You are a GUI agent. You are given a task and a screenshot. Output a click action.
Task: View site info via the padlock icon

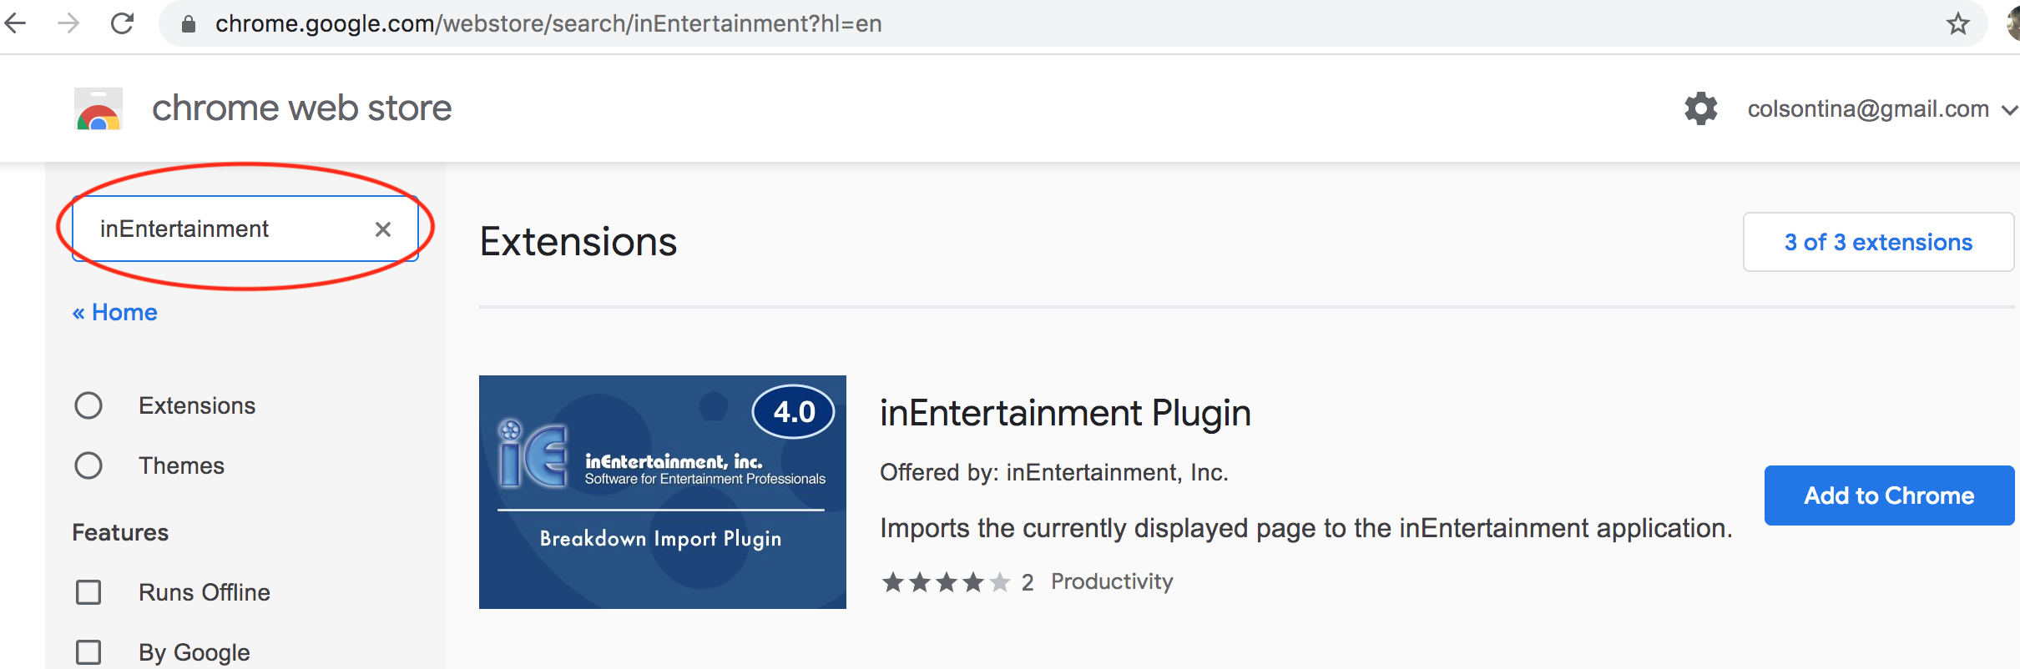[x=189, y=24]
